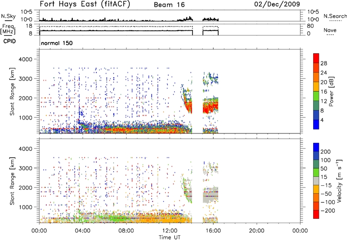The width and height of the screenshot is (347, 240).
Task: Click the gray segment of the velocity colorbar
Action: pyautogui.click(x=316, y=181)
